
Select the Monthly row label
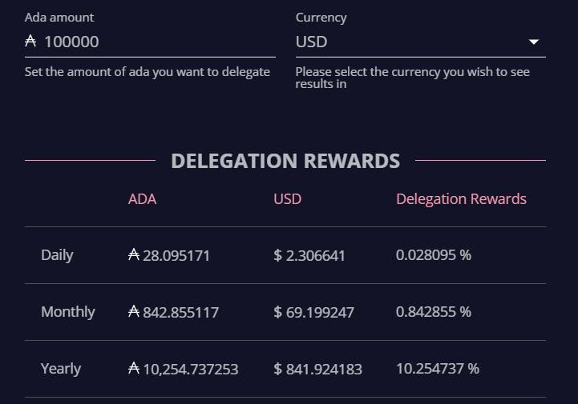68,312
